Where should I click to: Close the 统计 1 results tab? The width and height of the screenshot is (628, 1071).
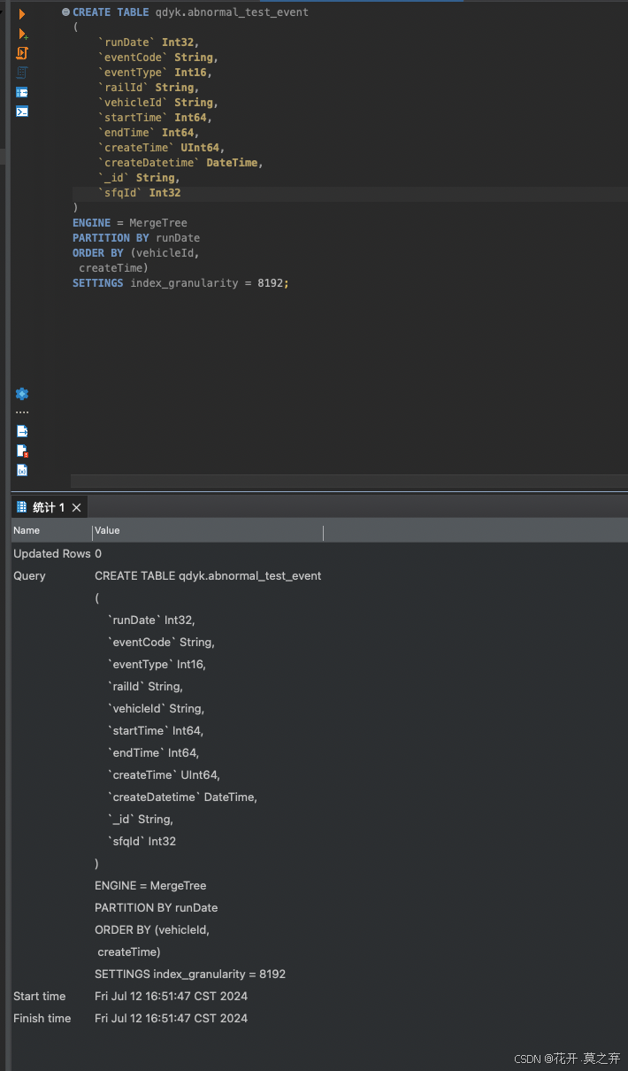76,506
